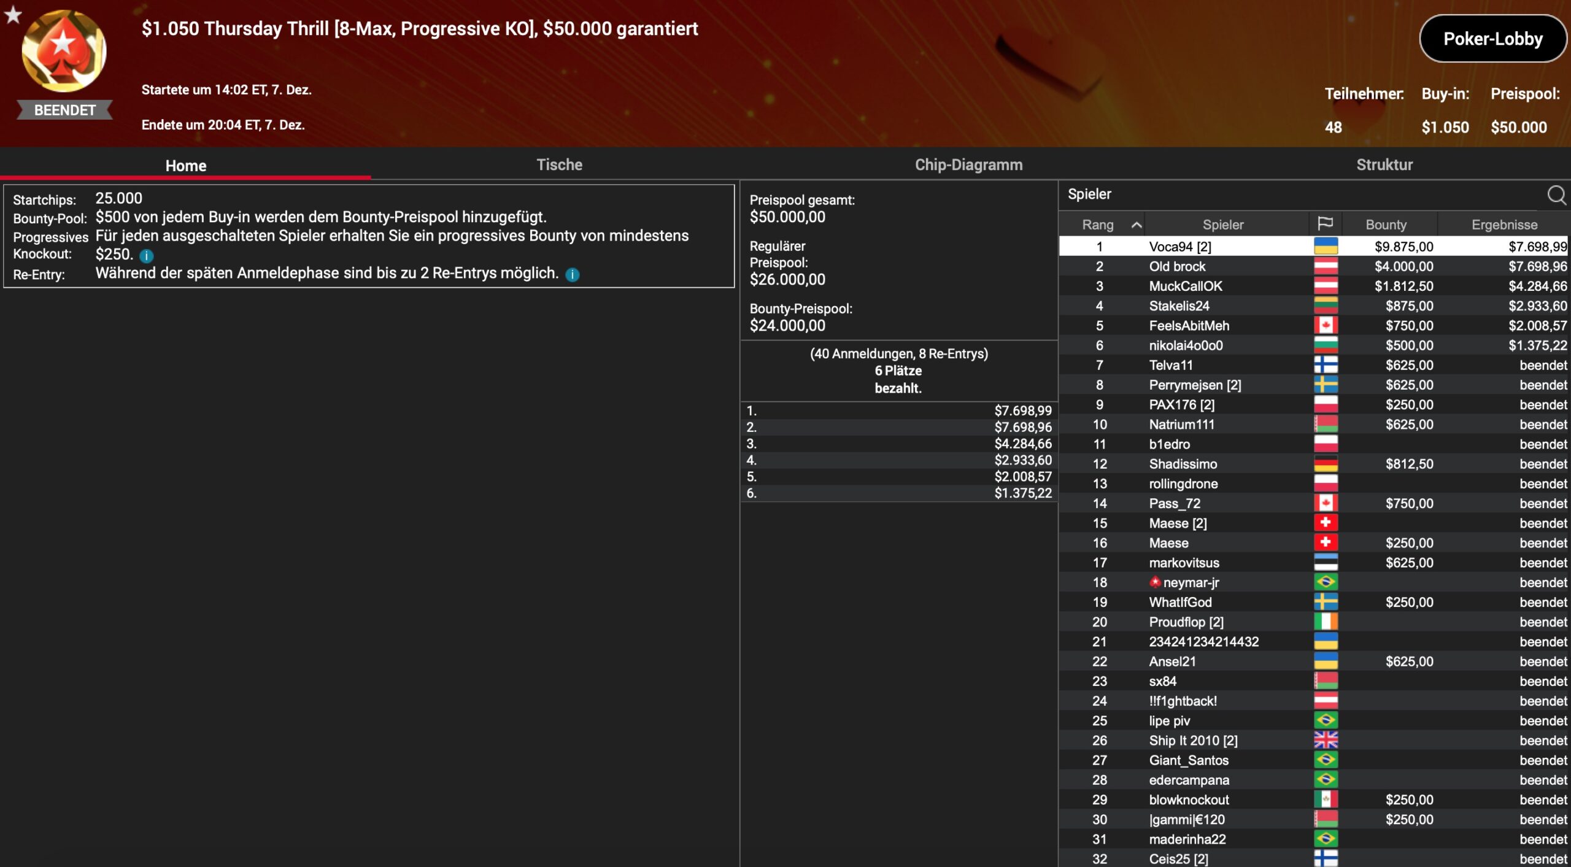The height and width of the screenshot is (867, 1571).
Task: Sort the list by Ergebnisse column
Action: click(1503, 225)
